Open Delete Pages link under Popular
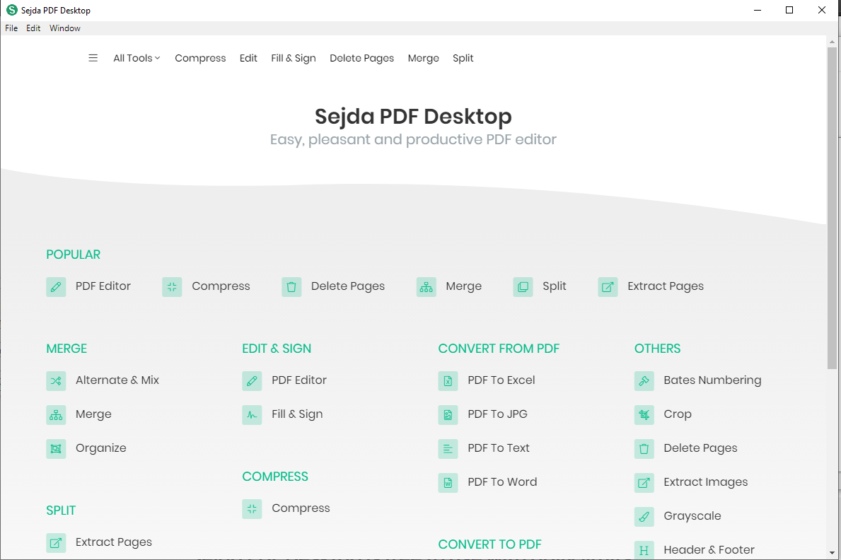 tap(348, 286)
